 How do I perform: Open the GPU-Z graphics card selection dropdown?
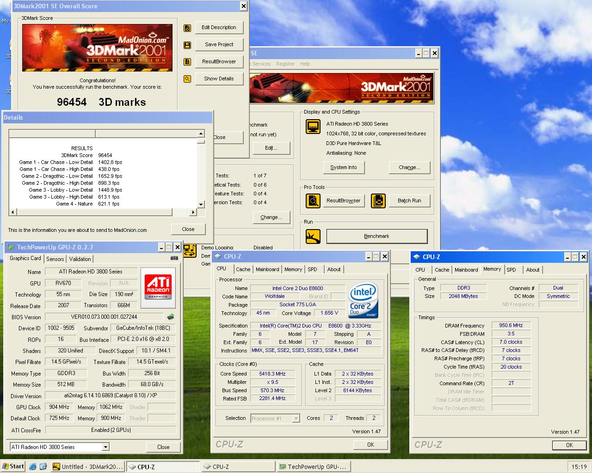pos(105,447)
